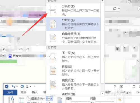Select 下一页(N) section break

pyautogui.click(x=73, y=57)
